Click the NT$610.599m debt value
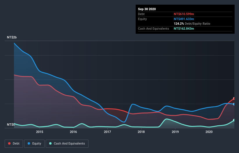 184,14
